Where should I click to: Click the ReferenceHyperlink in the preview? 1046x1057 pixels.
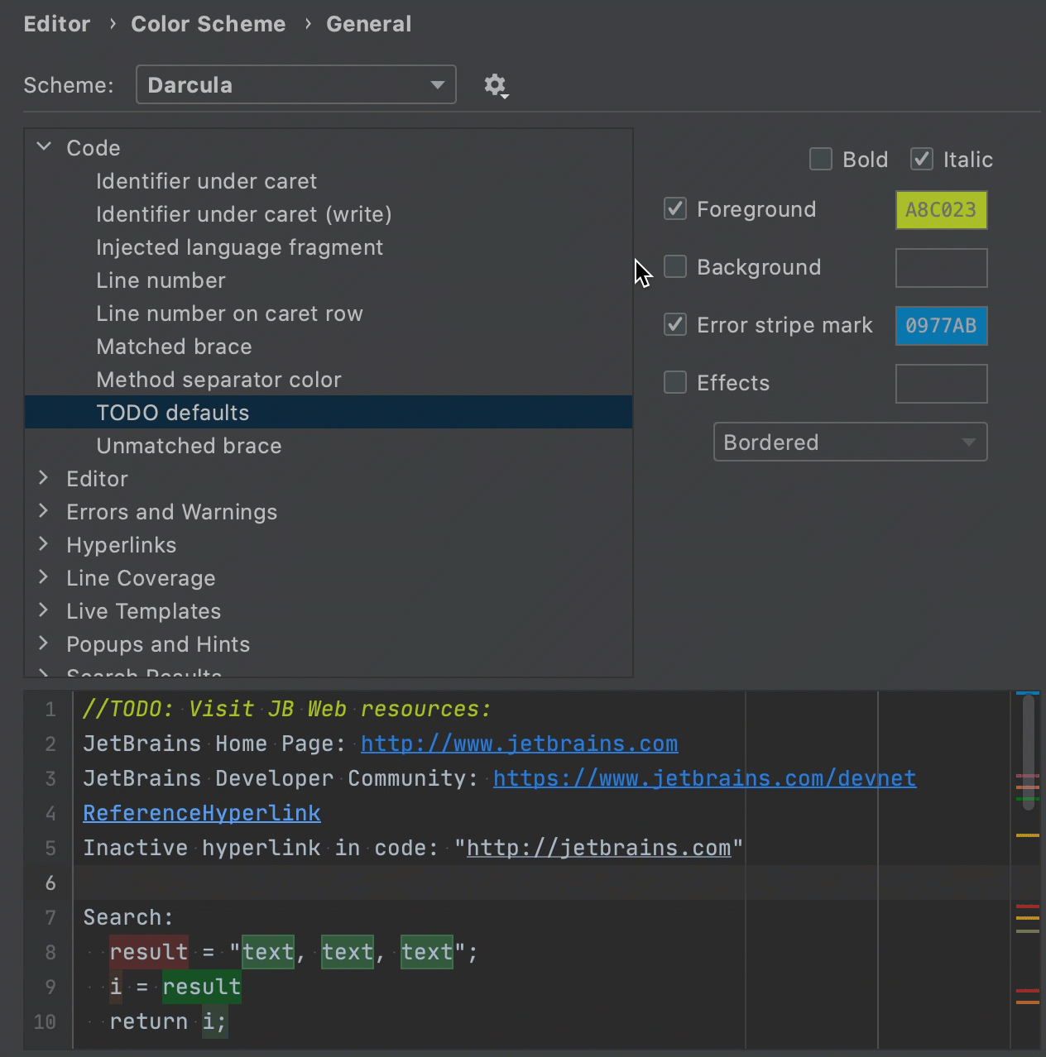[201, 813]
